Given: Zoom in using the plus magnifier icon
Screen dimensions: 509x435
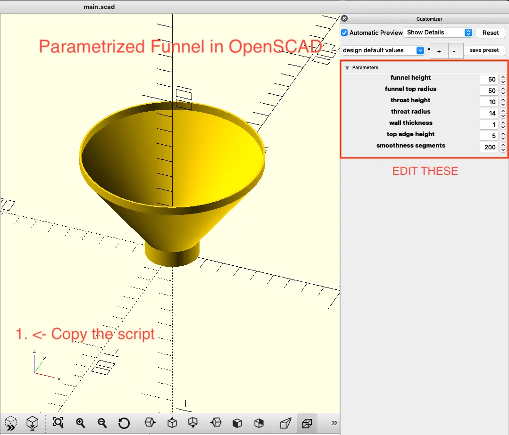Looking at the screenshot, I should [80, 423].
